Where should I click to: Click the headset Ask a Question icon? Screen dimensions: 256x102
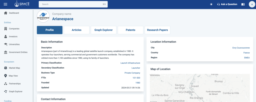point(218,4)
